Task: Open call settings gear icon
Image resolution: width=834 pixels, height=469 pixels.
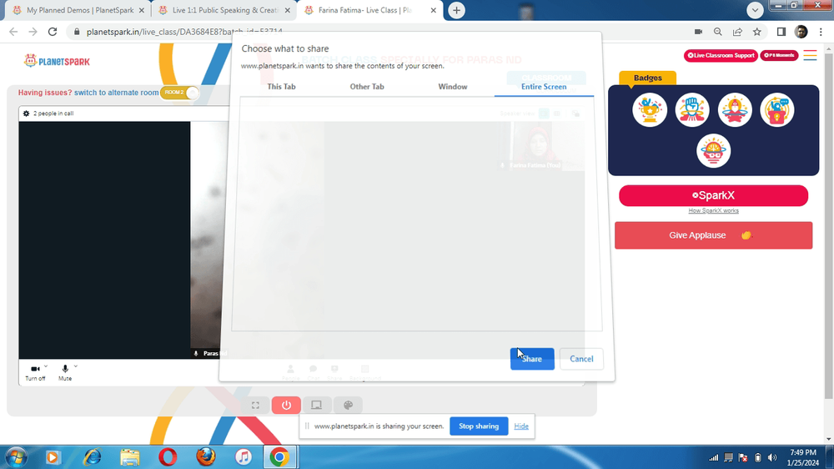Action: tap(26, 113)
